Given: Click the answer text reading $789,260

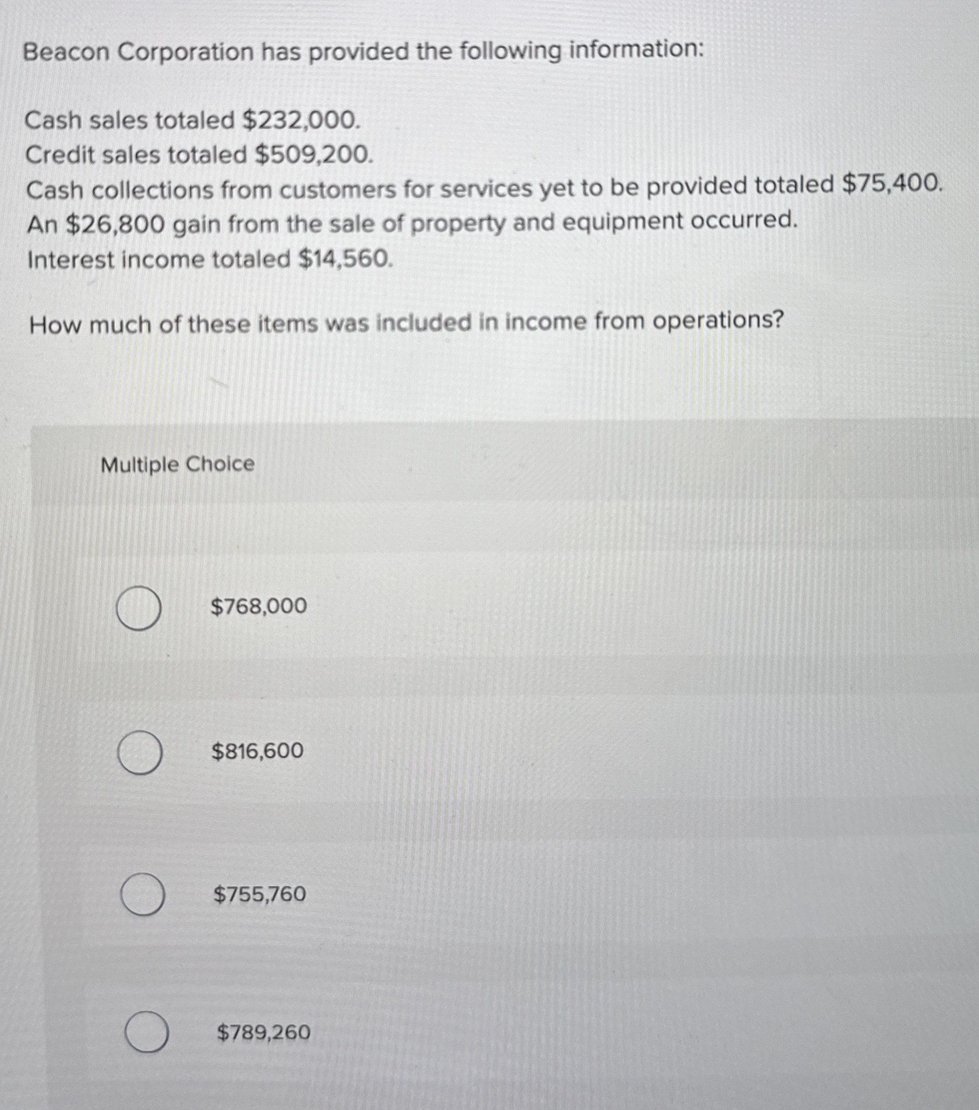Looking at the screenshot, I should coord(263,1031).
